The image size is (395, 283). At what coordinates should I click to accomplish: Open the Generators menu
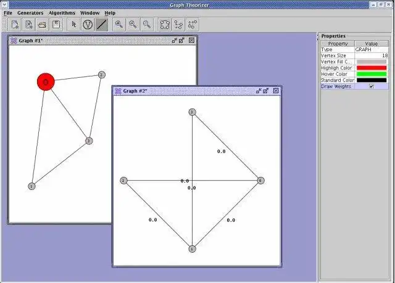tap(30, 13)
